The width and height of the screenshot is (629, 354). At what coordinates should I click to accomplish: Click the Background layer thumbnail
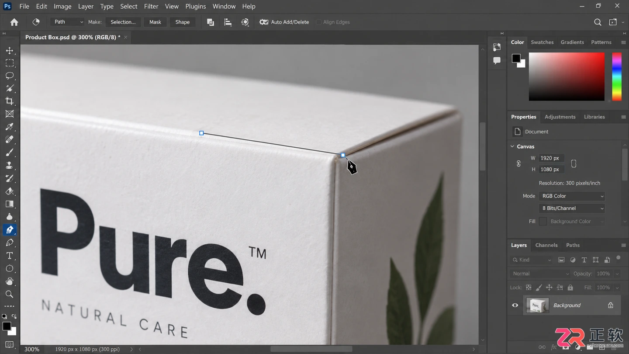coord(537,305)
